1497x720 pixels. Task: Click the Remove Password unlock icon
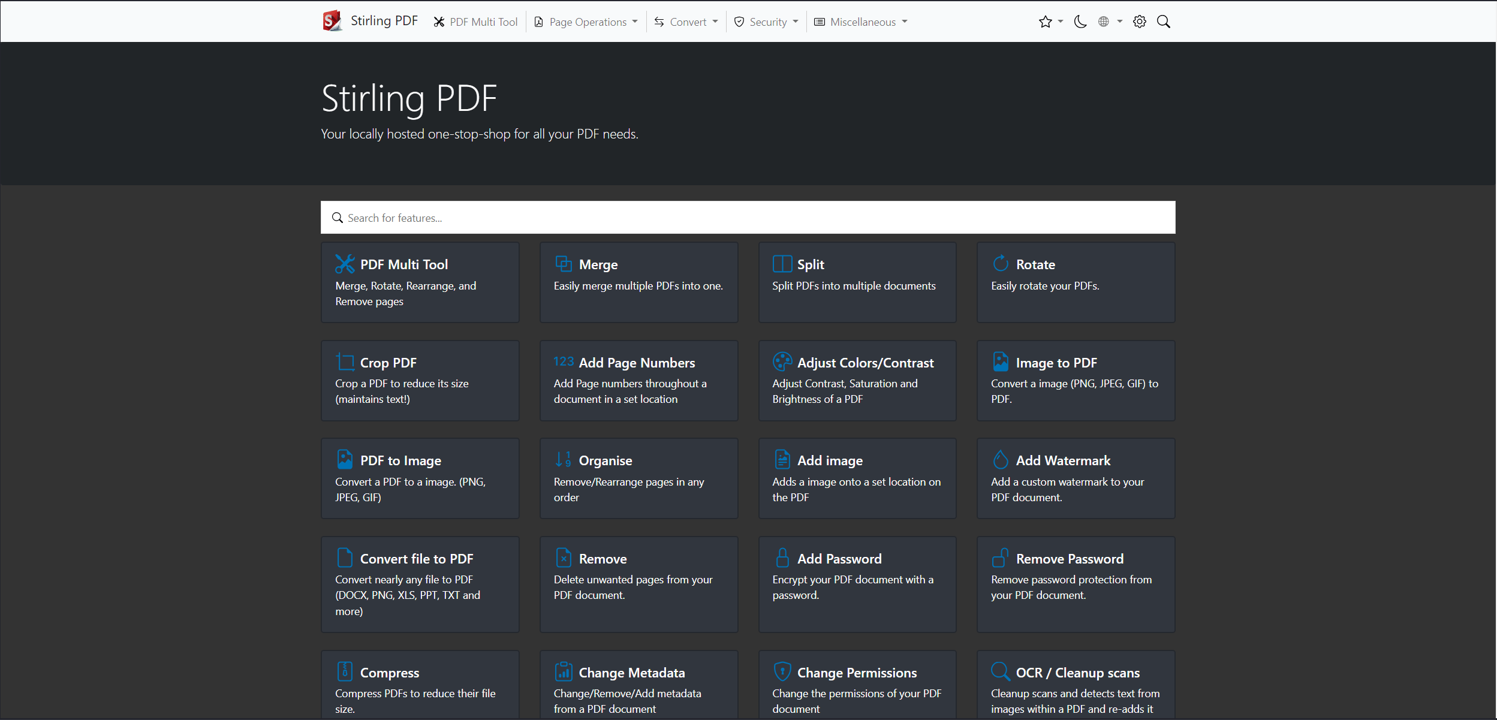click(x=1001, y=558)
